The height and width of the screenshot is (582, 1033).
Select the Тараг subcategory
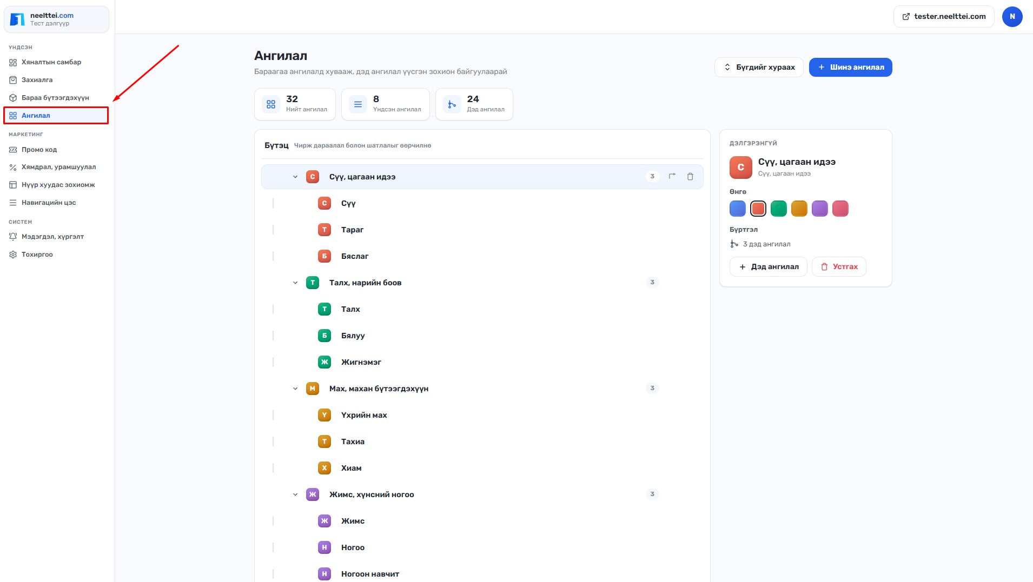pyautogui.click(x=482, y=230)
